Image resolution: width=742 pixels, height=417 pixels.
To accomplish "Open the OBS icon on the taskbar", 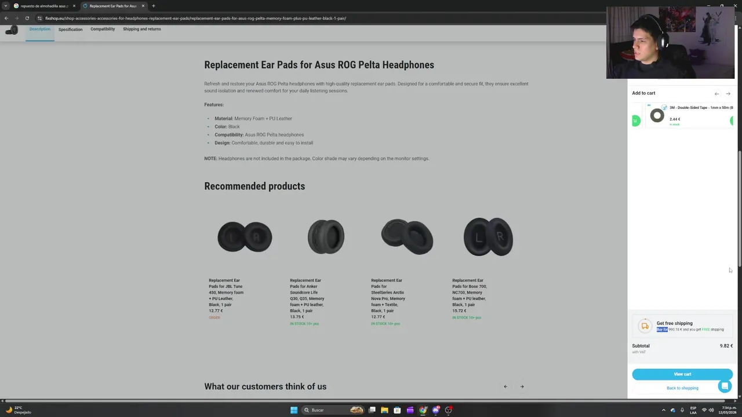I will click(x=449, y=410).
